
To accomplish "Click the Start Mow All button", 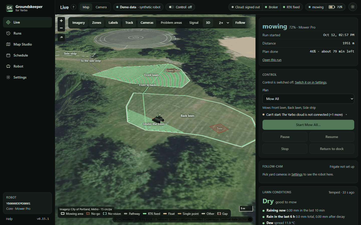I will 308,125.
